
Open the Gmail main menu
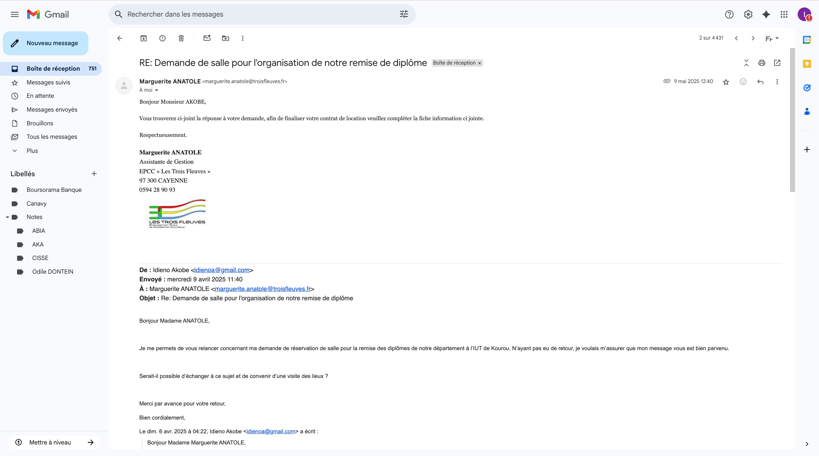pyautogui.click(x=14, y=14)
